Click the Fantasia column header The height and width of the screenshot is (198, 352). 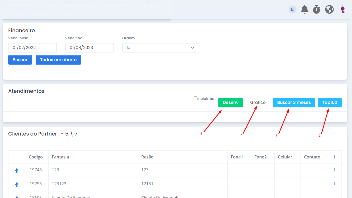60,157
